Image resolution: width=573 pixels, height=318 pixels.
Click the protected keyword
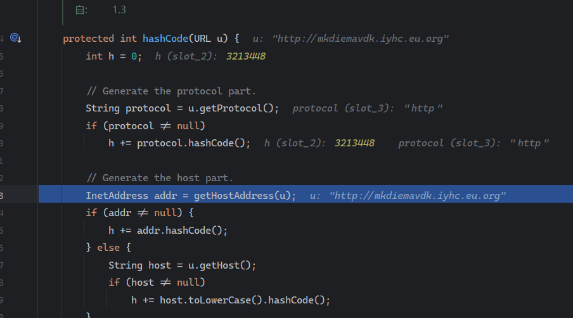[x=89, y=39]
